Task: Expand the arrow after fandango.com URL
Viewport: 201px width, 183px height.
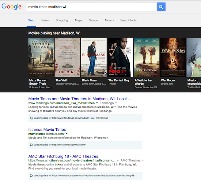Action: (x=97, y=103)
